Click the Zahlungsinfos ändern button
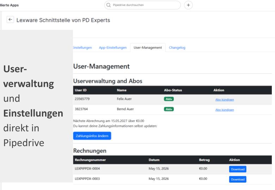Image resolution: width=275 pixels, height=190 pixels. click(92, 136)
